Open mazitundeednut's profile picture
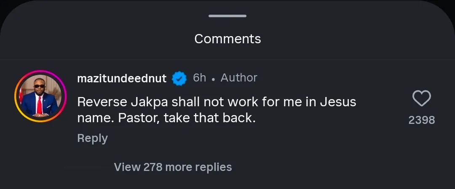Viewport: 455px width, 189px height. [x=40, y=96]
